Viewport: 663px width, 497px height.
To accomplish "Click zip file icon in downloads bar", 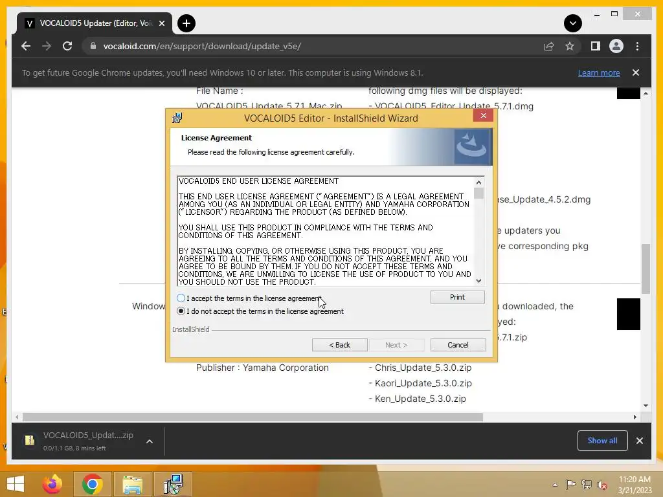I will pyautogui.click(x=30, y=441).
